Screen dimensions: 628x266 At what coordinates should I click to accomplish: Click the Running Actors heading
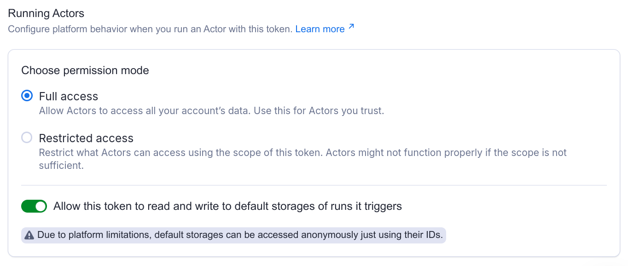tap(46, 13)
